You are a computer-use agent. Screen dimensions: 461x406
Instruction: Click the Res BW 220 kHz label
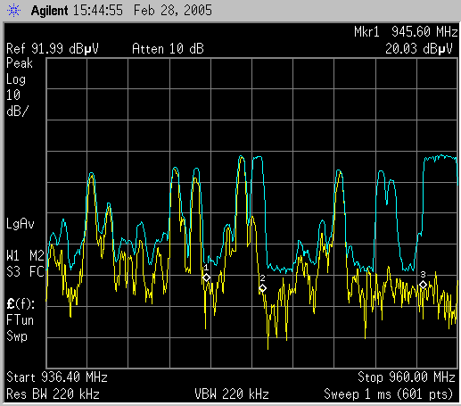(x=53, y=394)
